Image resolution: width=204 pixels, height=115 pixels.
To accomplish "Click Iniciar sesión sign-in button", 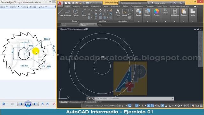I will point(159,3).
